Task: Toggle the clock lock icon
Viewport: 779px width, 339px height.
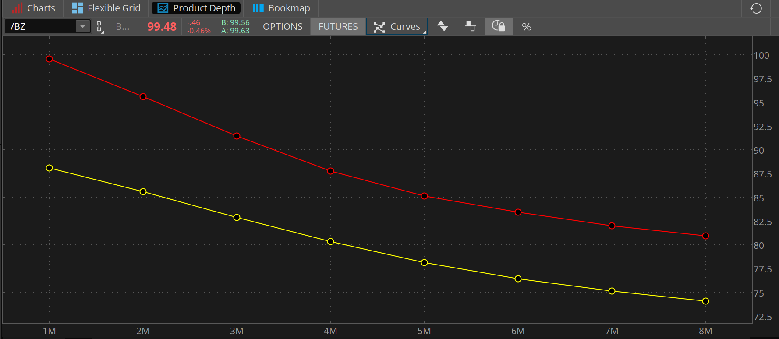Action: tap(498, 26)
